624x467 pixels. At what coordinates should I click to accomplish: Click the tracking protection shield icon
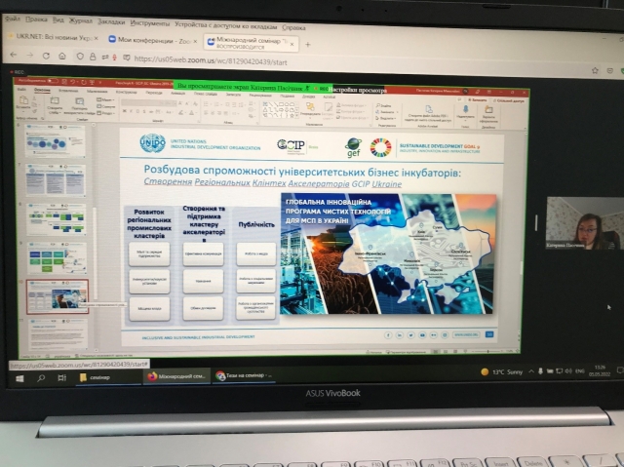click(80, 57)
